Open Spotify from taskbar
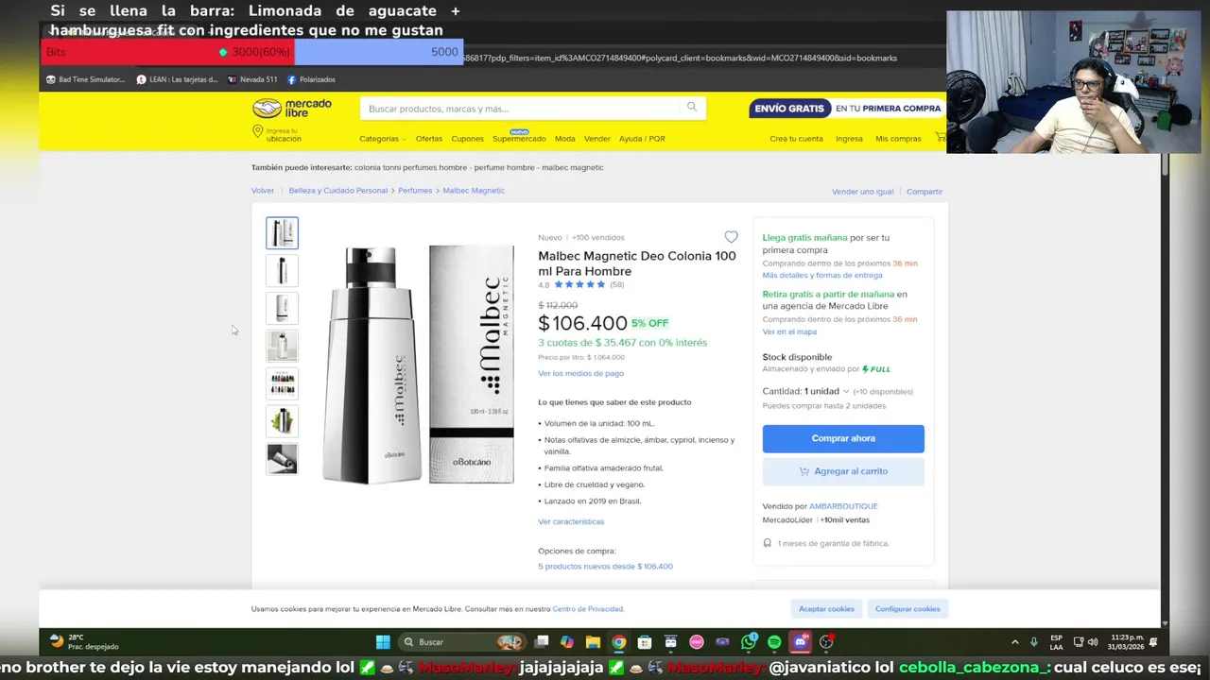The width and height of the screenshot is (1210, 680). [774, 642]
